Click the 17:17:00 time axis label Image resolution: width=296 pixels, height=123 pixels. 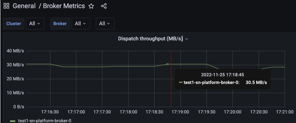coord(76,112)
